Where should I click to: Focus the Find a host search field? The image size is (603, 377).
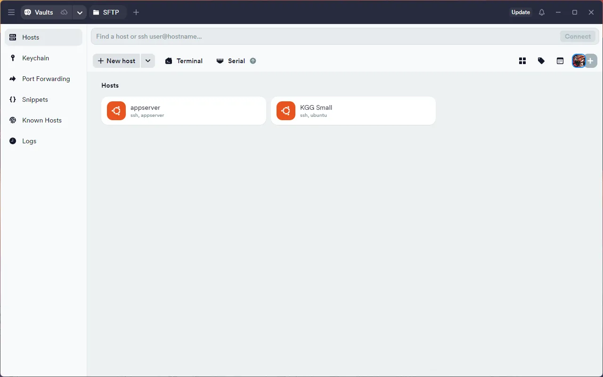coord(325,36)
